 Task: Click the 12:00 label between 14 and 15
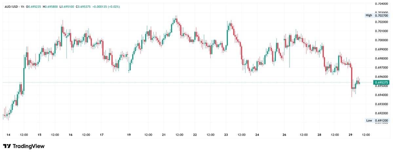point(24,135)
